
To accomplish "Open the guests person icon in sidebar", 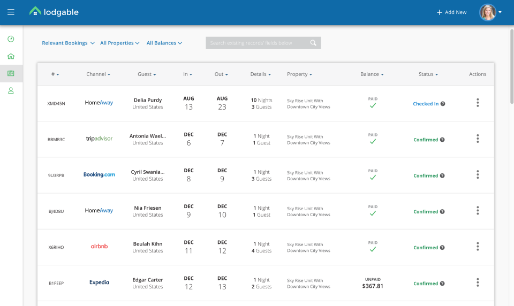I will [x=11, y=90].
